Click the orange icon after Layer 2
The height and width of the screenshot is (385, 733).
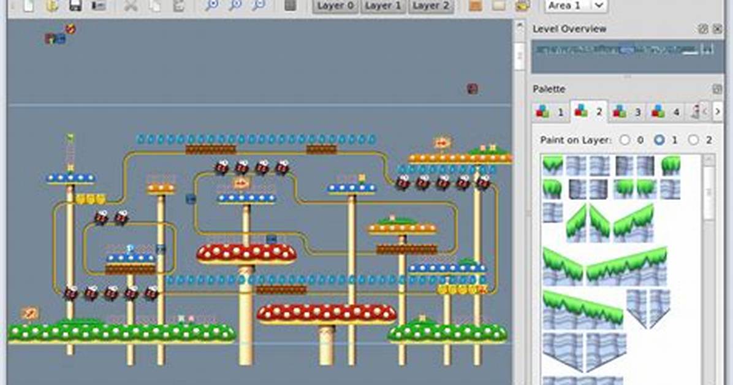click(x=476, y=6)
